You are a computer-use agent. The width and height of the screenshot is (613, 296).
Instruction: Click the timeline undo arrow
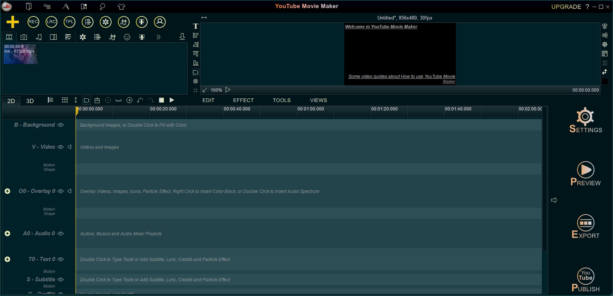[x=140, y=100]
